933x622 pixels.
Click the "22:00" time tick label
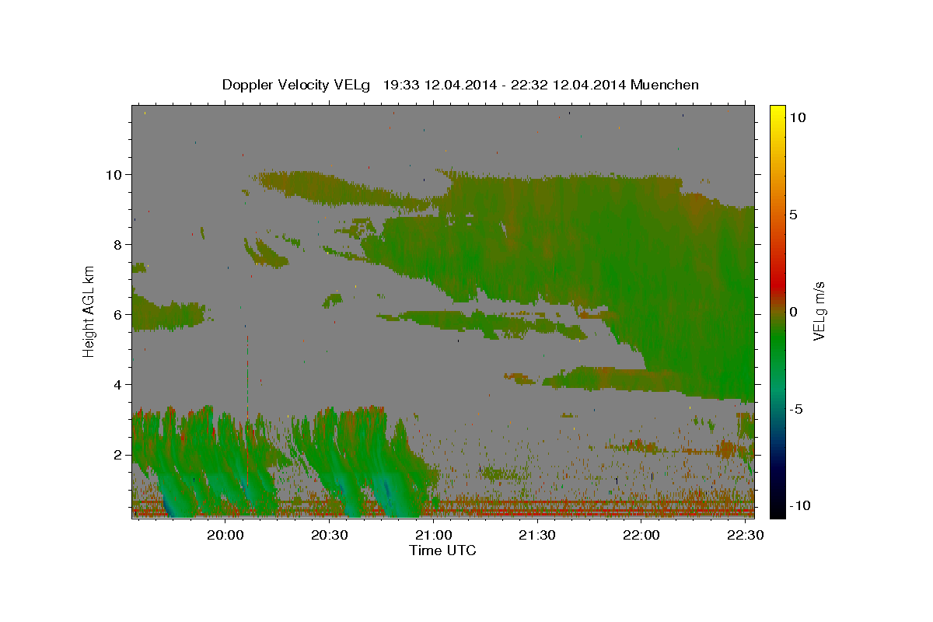(x=641, y=536)
